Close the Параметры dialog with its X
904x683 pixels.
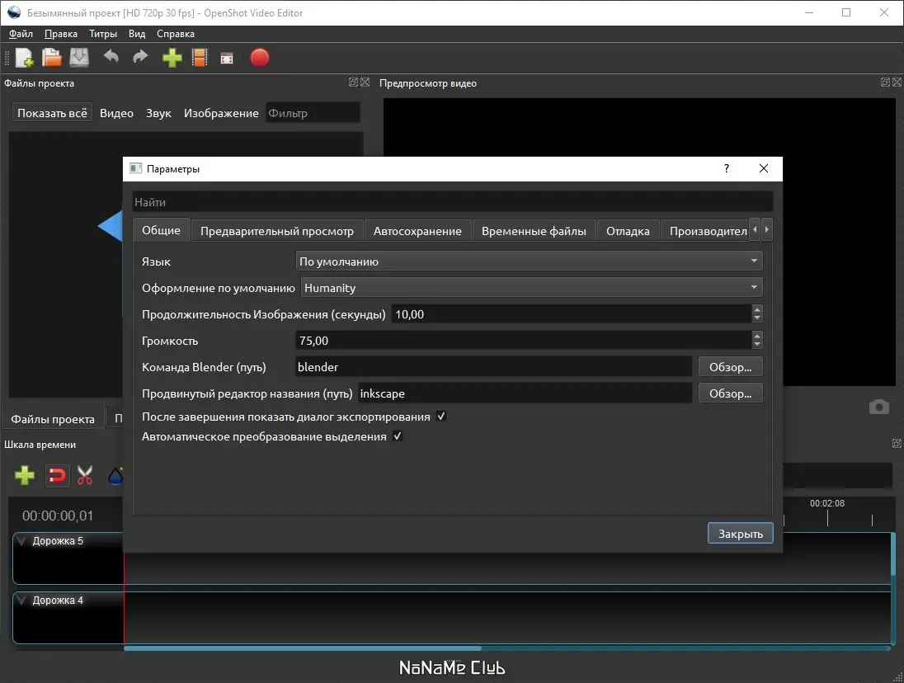(764, 168)
